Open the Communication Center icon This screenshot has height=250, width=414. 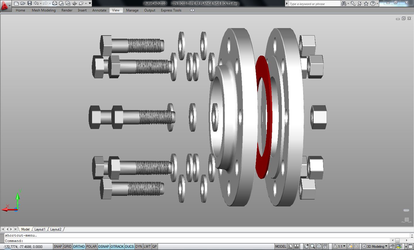coord(360,3)
